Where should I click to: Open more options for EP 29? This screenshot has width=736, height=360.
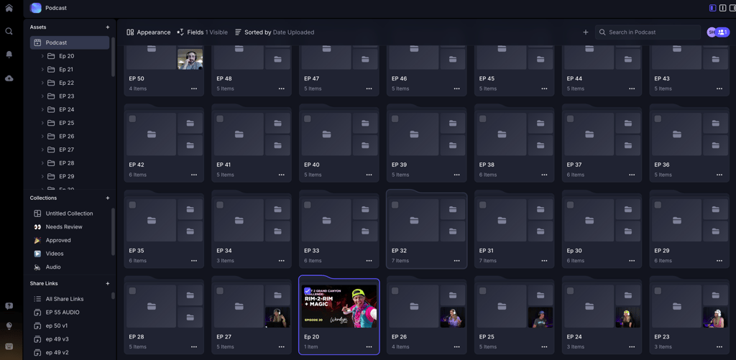pos(719,261)
